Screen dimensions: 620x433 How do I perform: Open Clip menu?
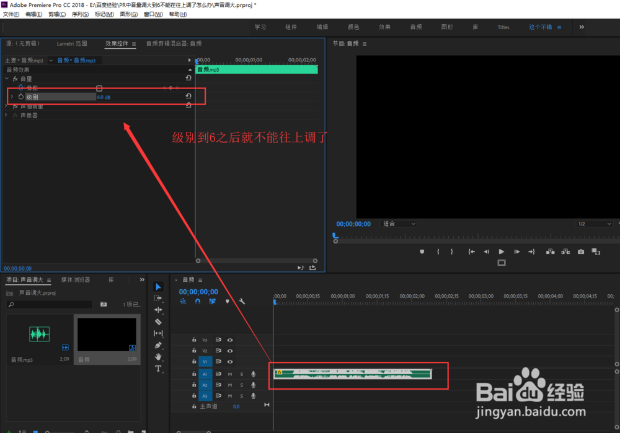click(x=57, y=14)
